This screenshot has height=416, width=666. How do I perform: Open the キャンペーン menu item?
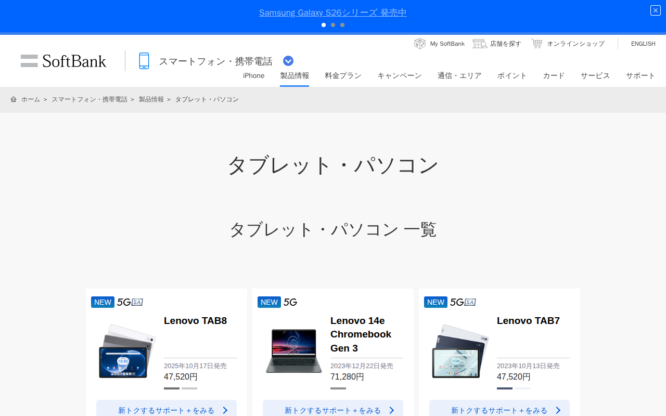400,75
